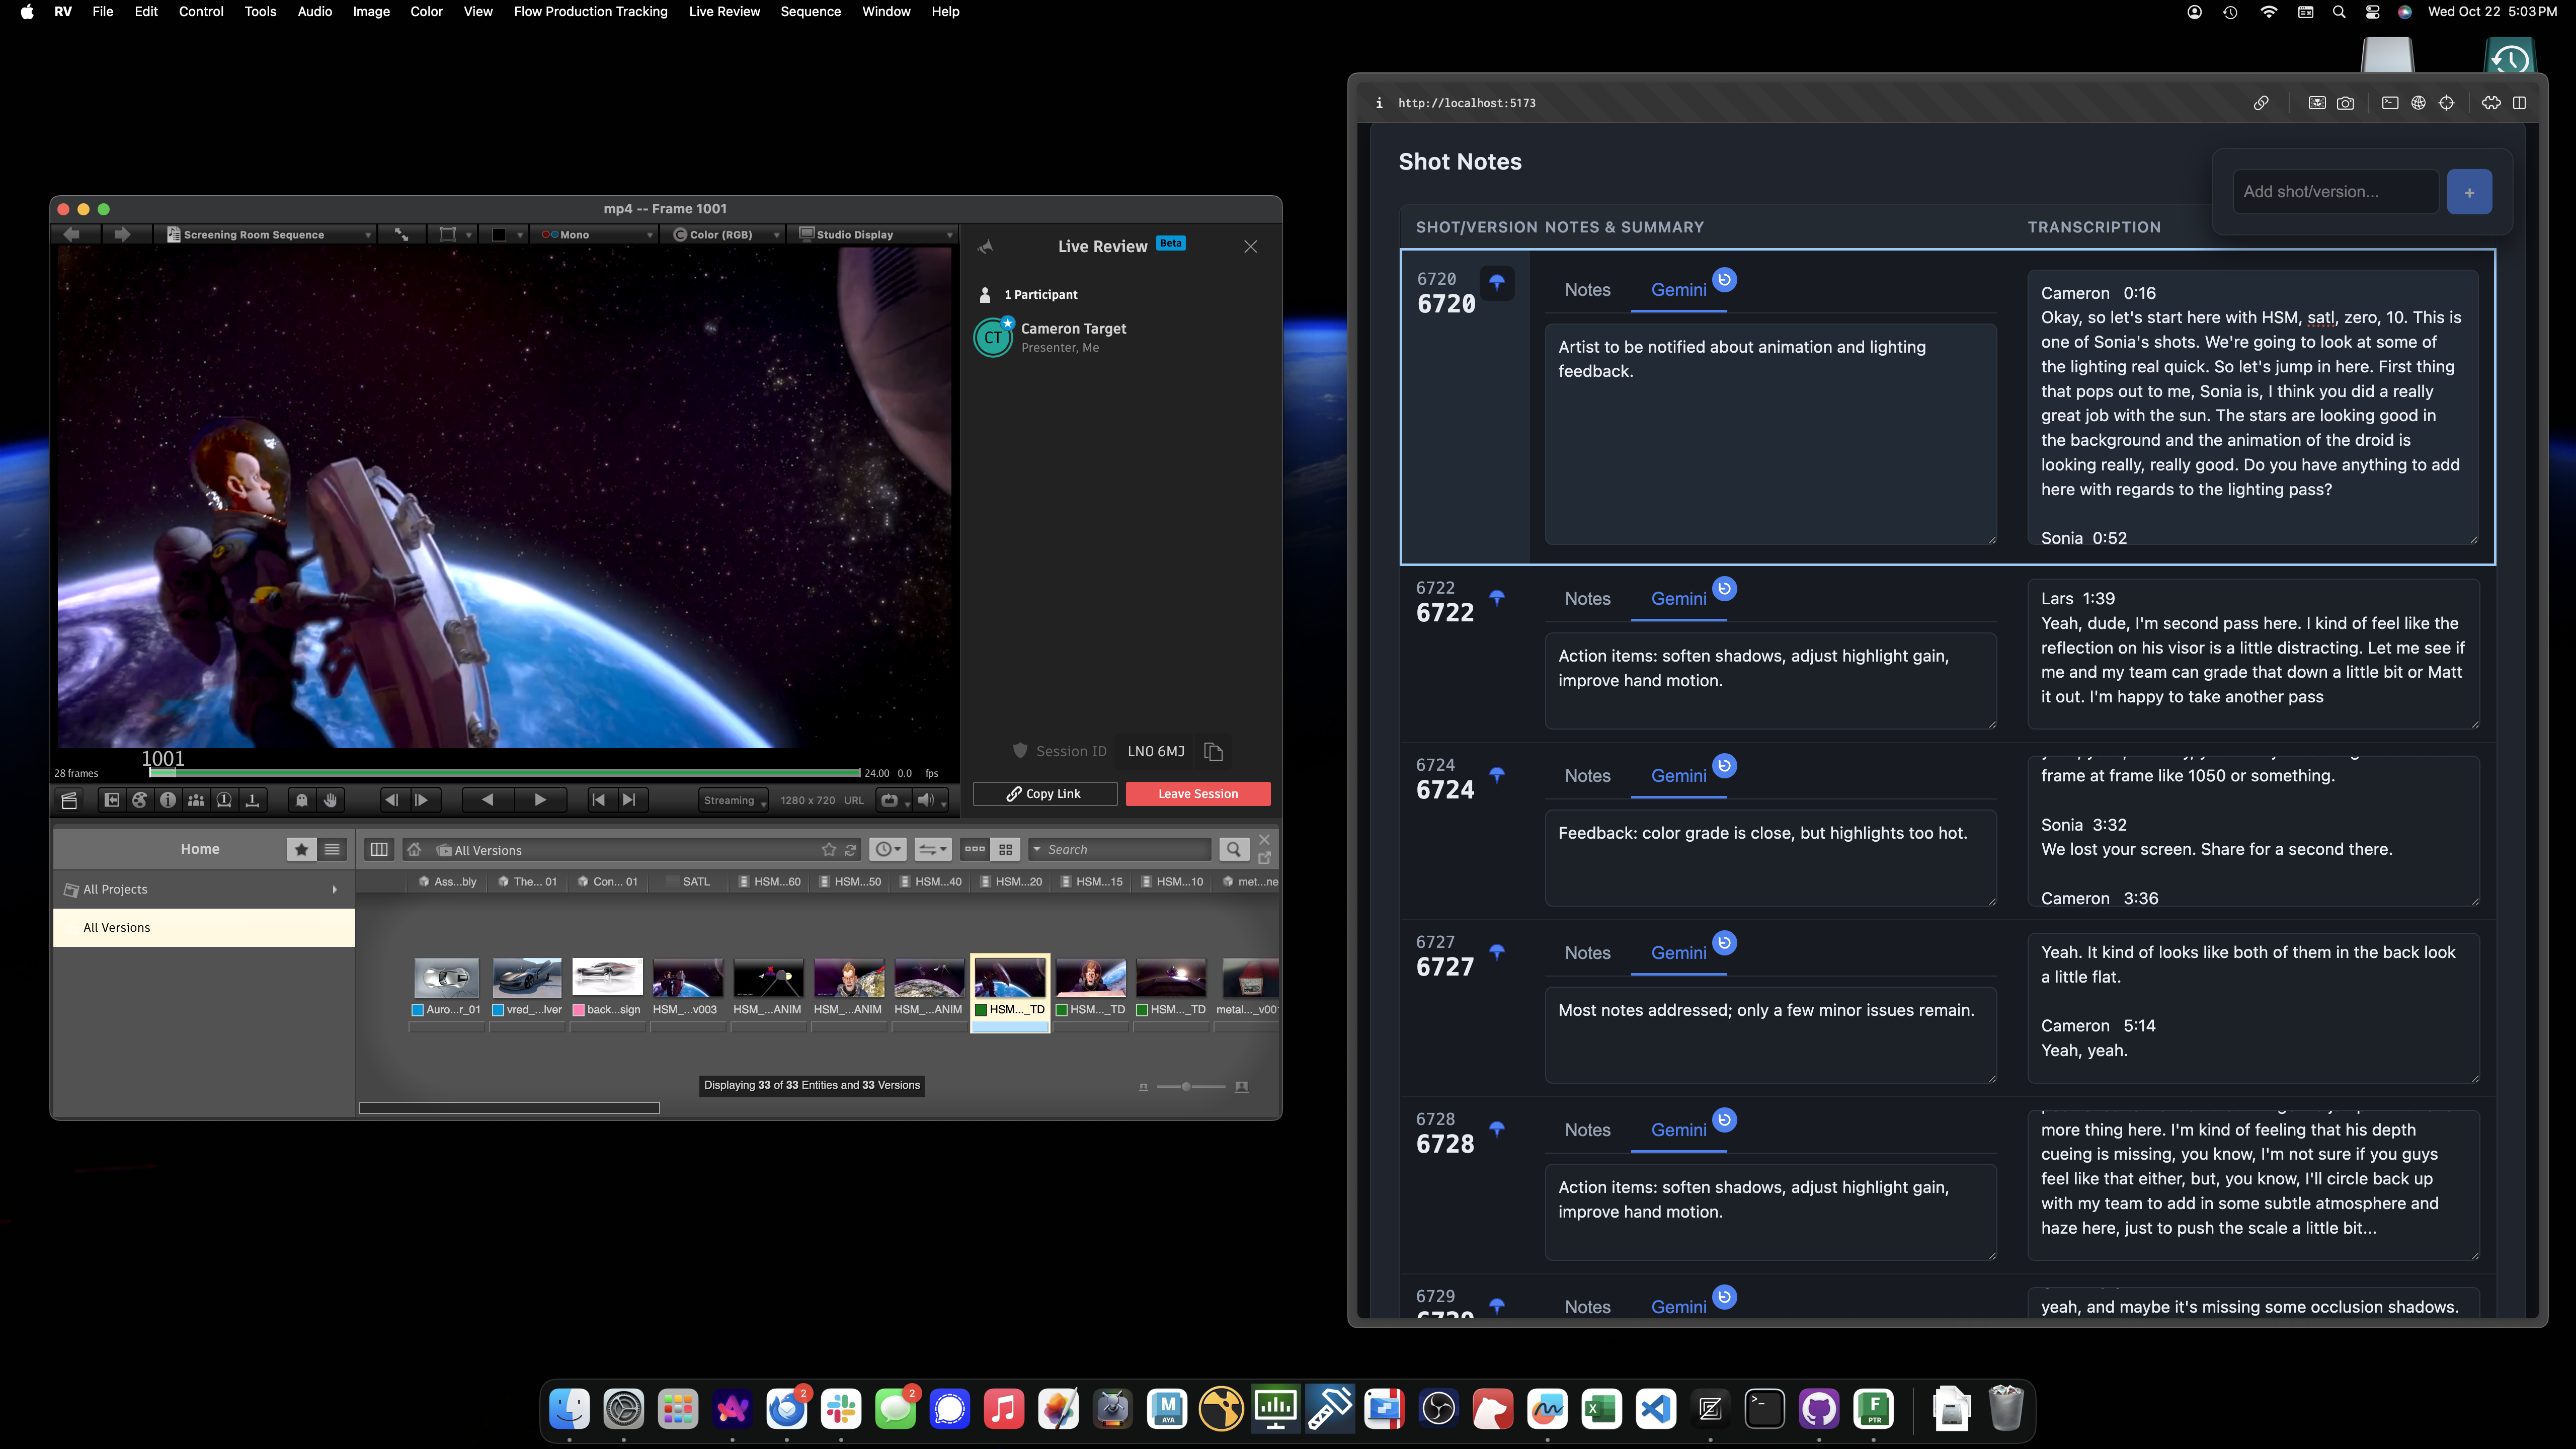Click the volume speaker icon
2576x1449 pixels.
pyautogui.click(x=925, y=800)
